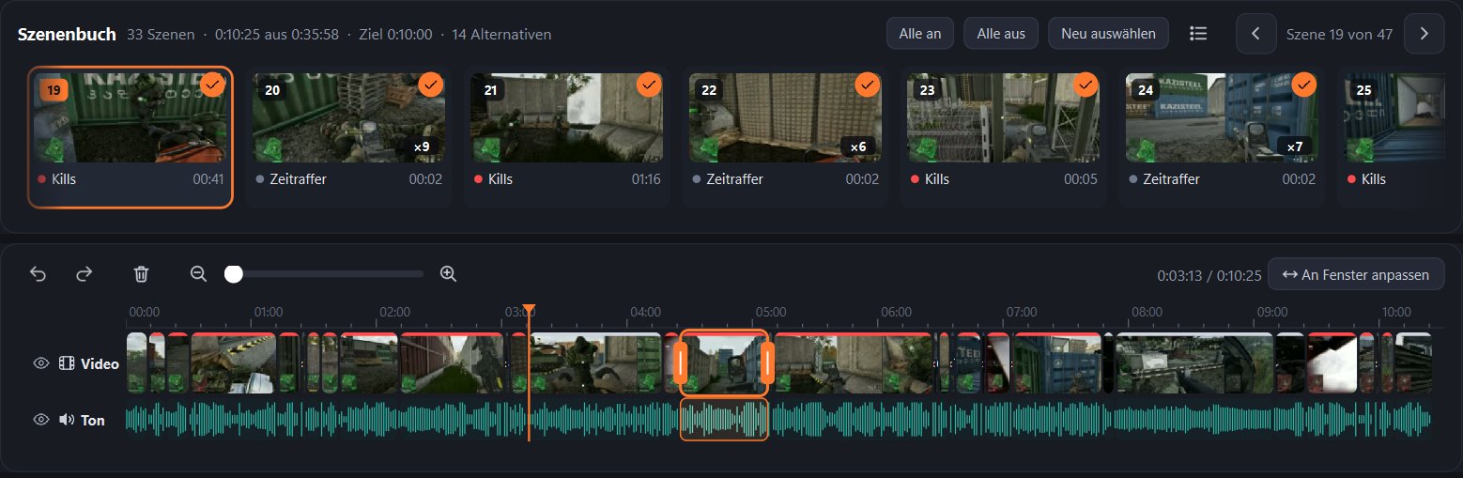Select scene 20 Zeitraffer thumbnail
This screenshot has height=478, width=1463.
pos(348,117)
